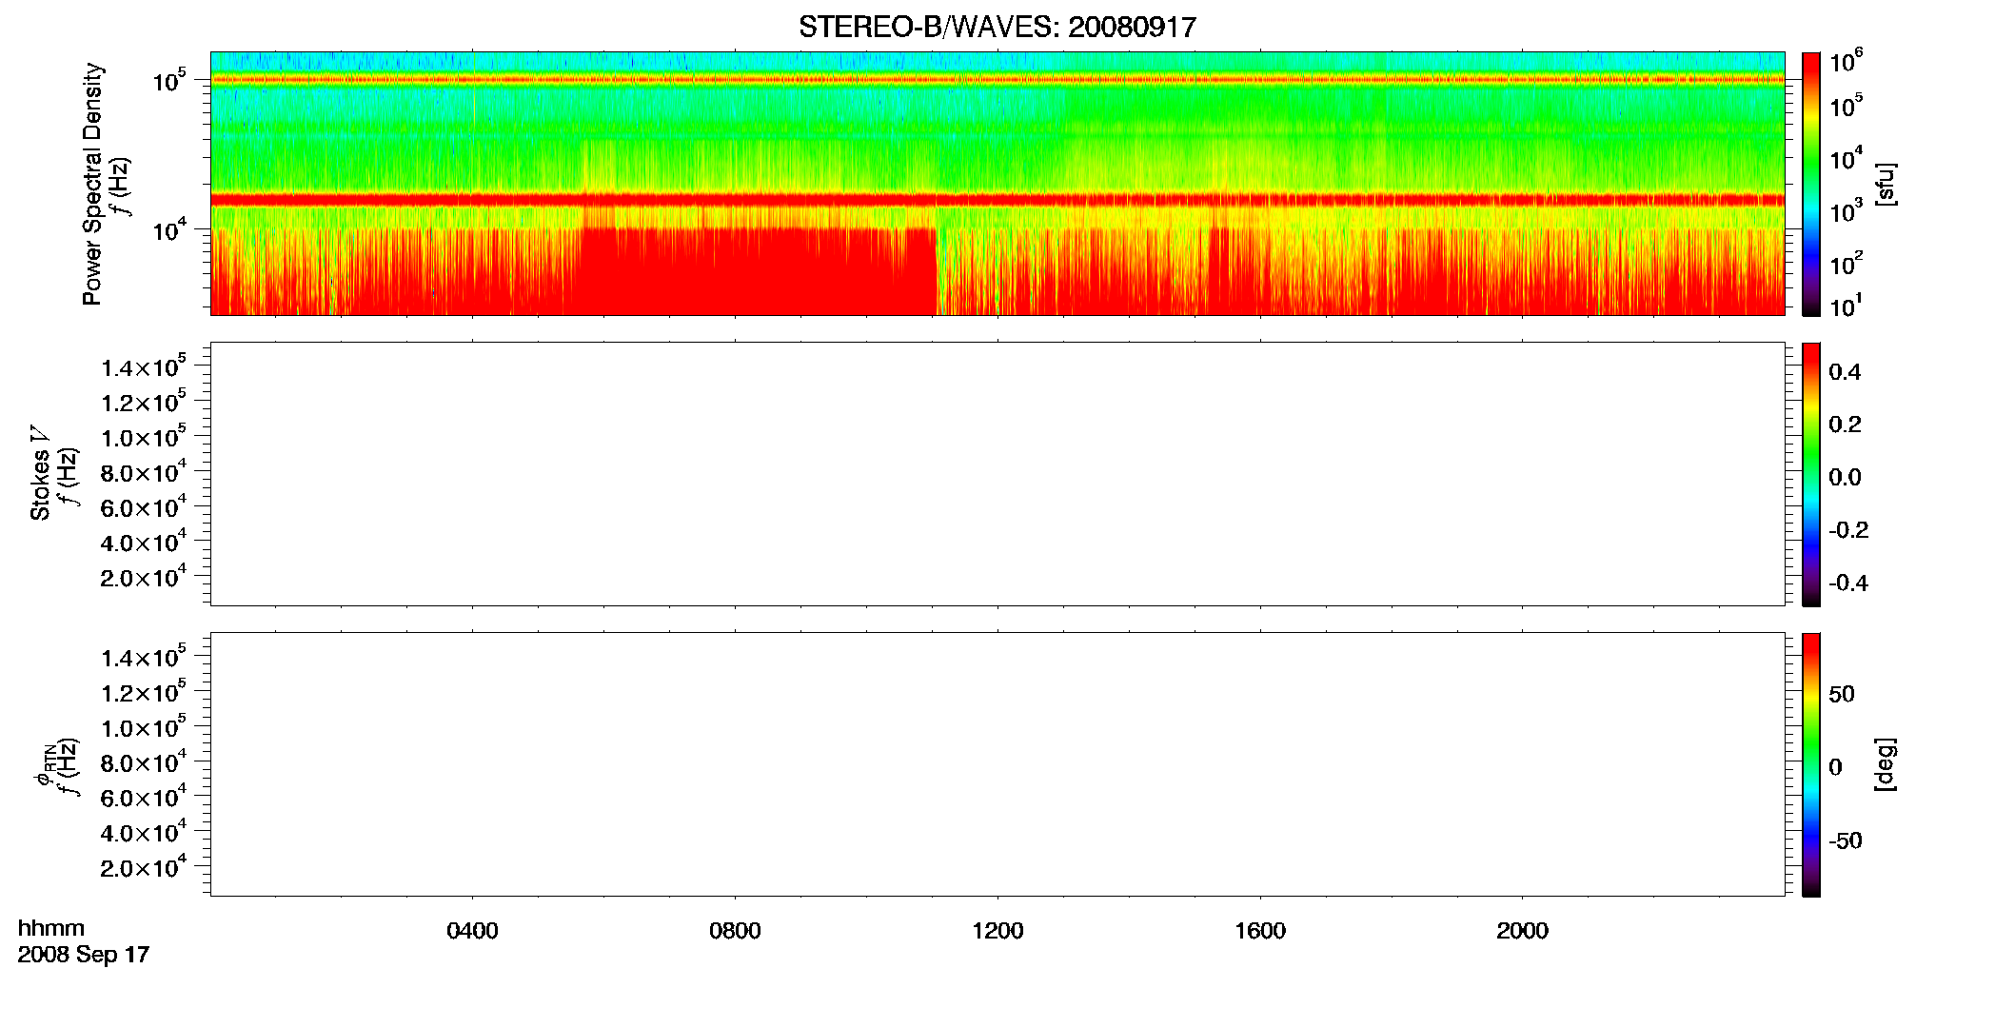Click the Power Spectral Density axis label
This screenshot has height=1028, width=1995.
click(92, 184)
